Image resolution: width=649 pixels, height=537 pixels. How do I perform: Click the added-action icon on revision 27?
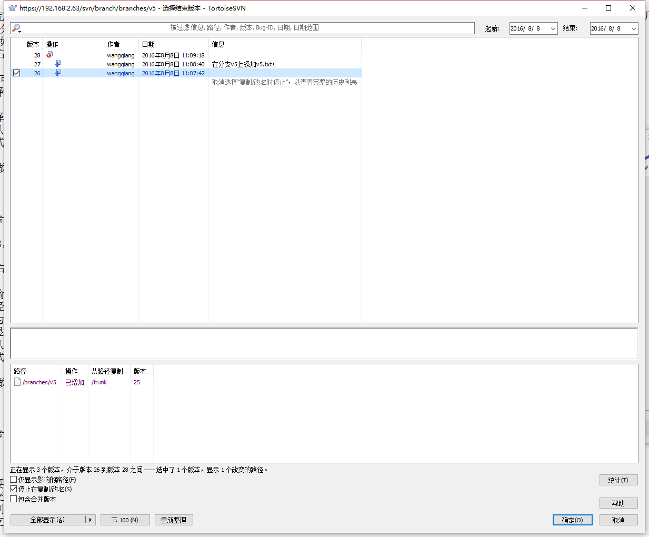pyautogui.click(x=58, y=64)
